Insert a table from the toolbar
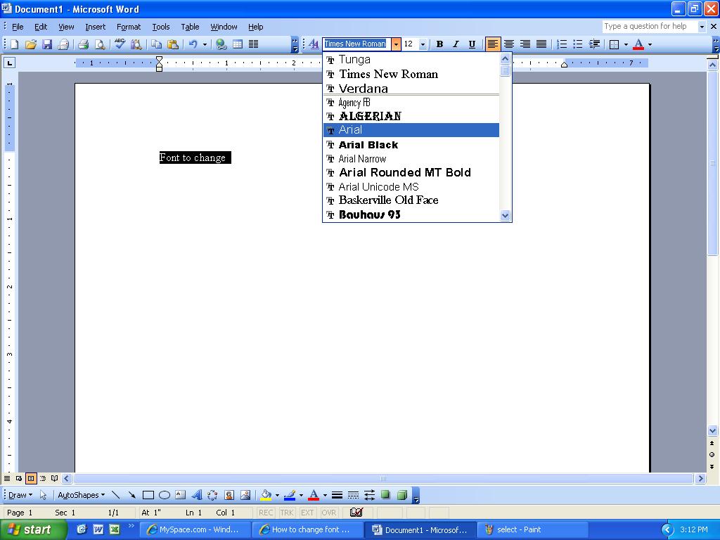The height and width of the screenshot is (540, 720). [x=238, y=44]
